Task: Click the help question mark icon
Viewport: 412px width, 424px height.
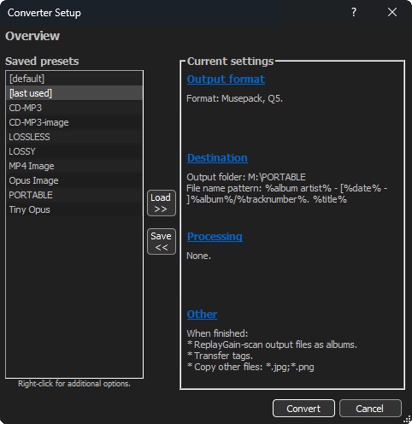Action: click(x=354, y=12)
